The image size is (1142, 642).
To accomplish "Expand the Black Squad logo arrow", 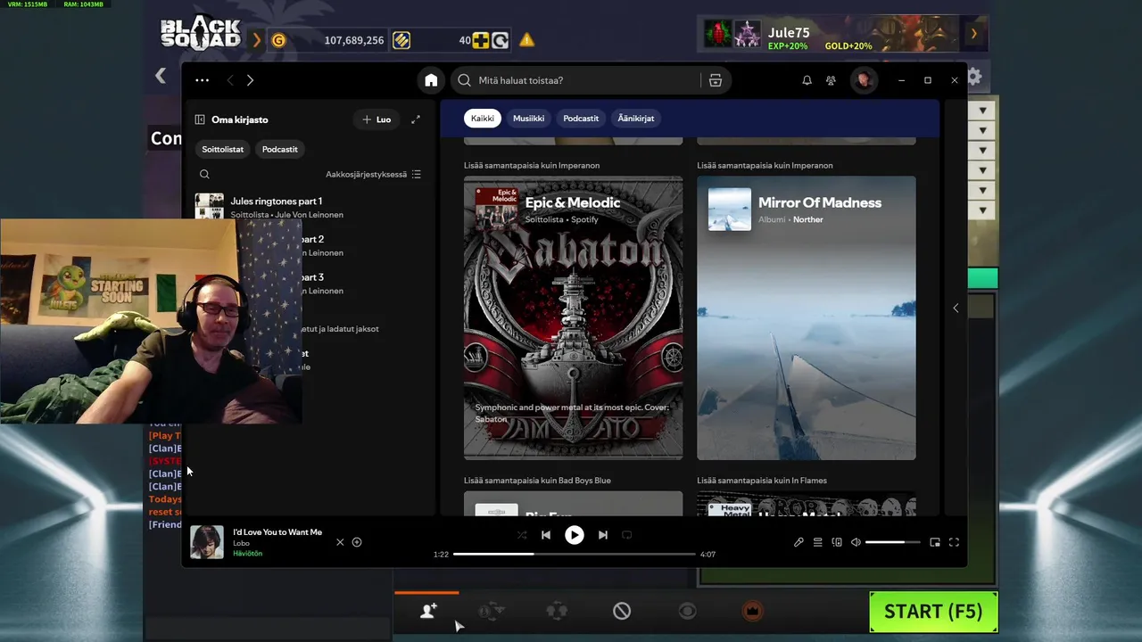I will [x=257, y=40].
